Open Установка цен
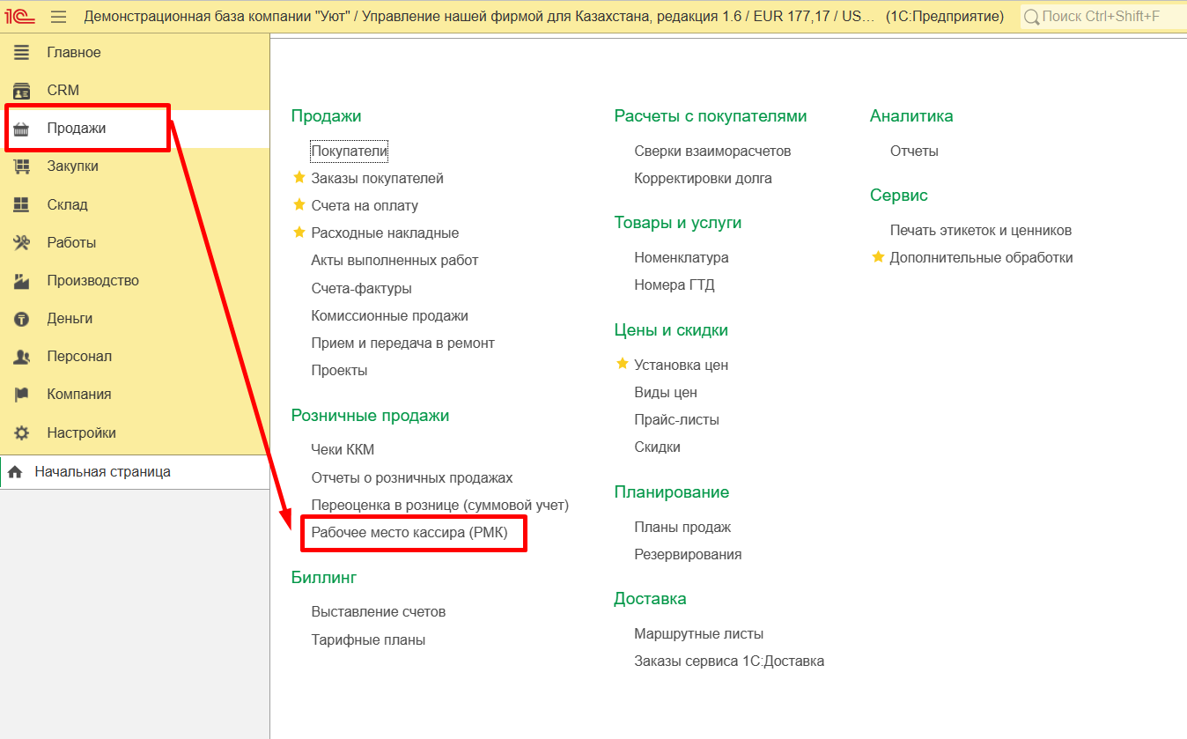 (x=681, y=366)
